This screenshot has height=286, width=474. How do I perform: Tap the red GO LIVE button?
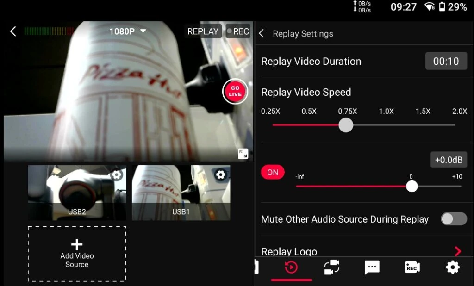[235, 91]
